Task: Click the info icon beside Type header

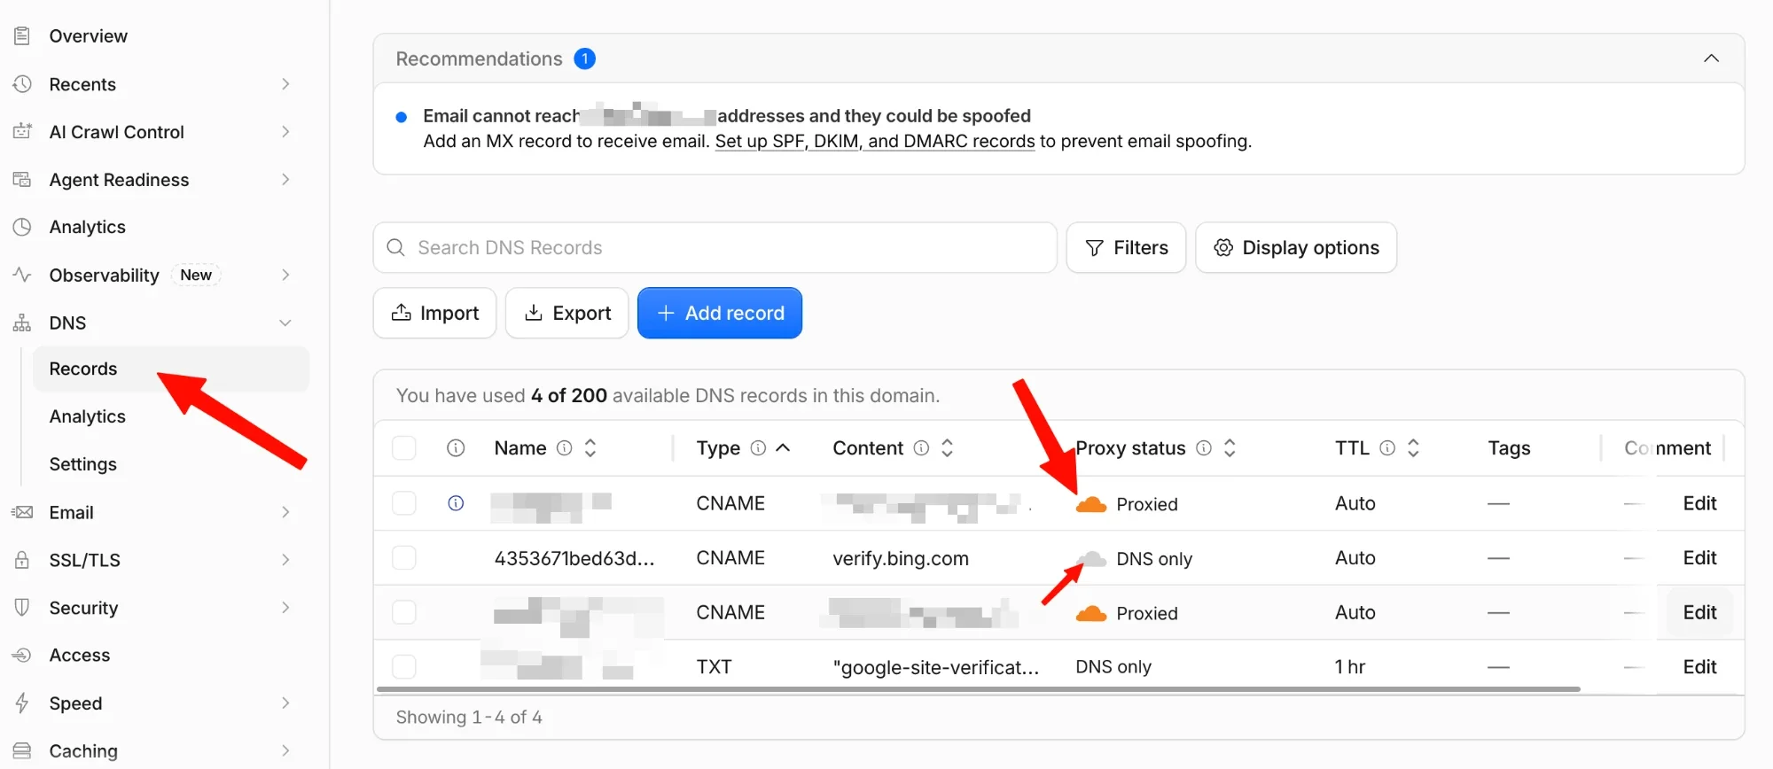Action: coord(758,448)
